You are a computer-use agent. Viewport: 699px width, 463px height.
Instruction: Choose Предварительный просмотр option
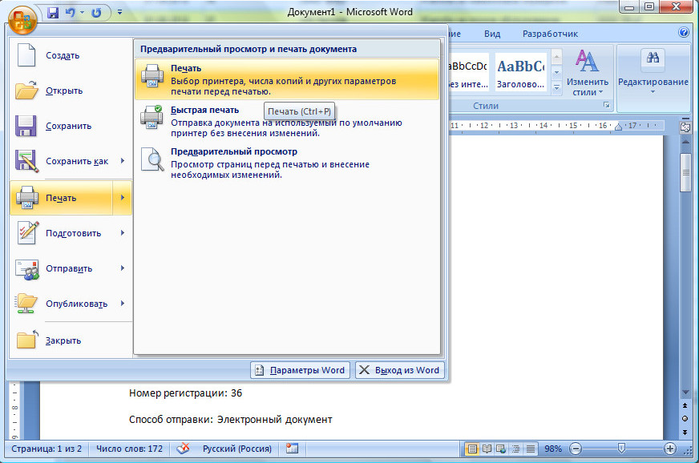[287, 163]
